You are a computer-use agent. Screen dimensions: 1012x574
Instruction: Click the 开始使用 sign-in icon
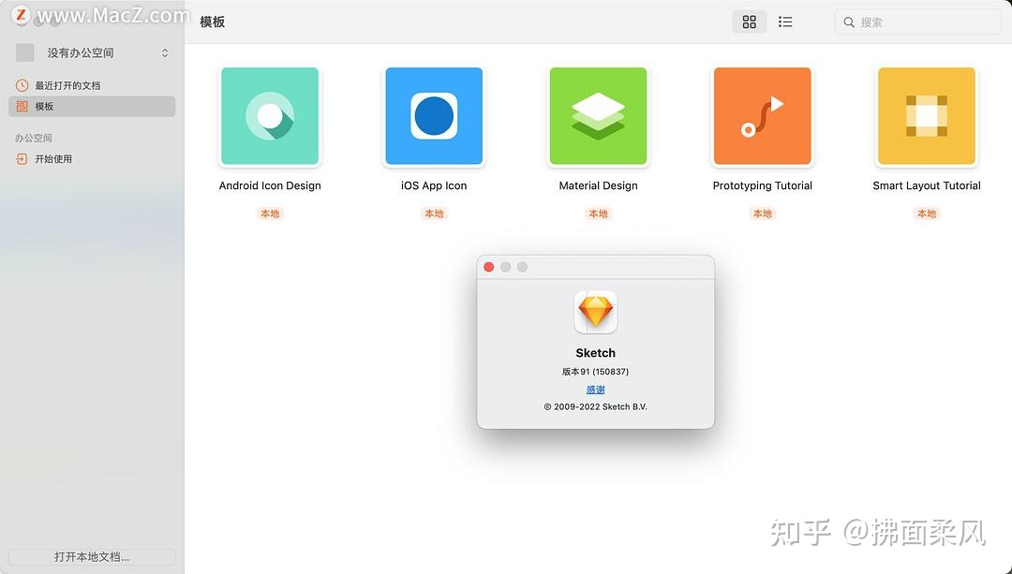[22, 158]
